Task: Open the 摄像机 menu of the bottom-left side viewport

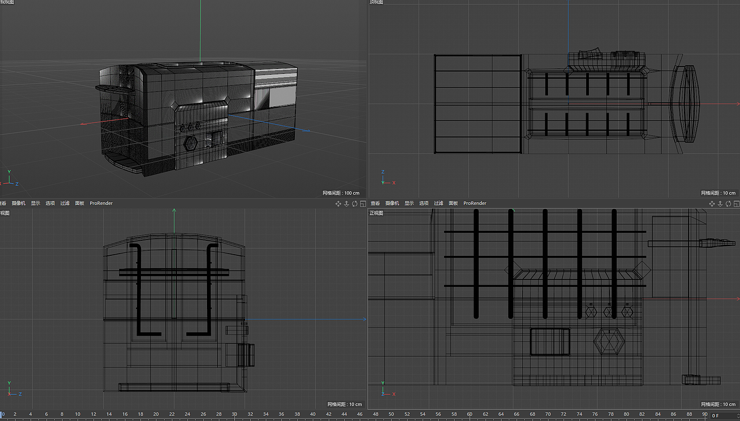Action: pyautogui.click(x=19, y=203)
